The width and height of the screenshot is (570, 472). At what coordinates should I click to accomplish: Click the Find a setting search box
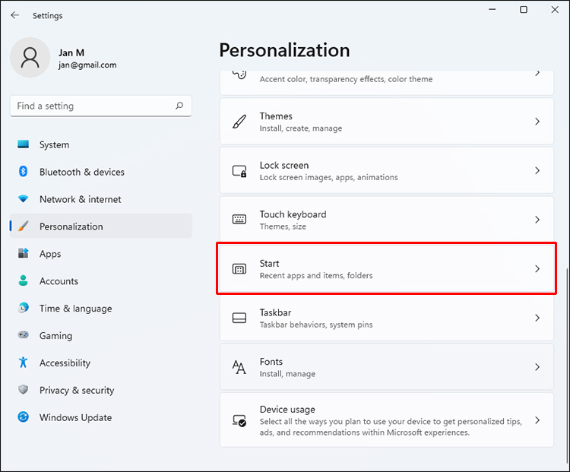click(x=91, y=106)
